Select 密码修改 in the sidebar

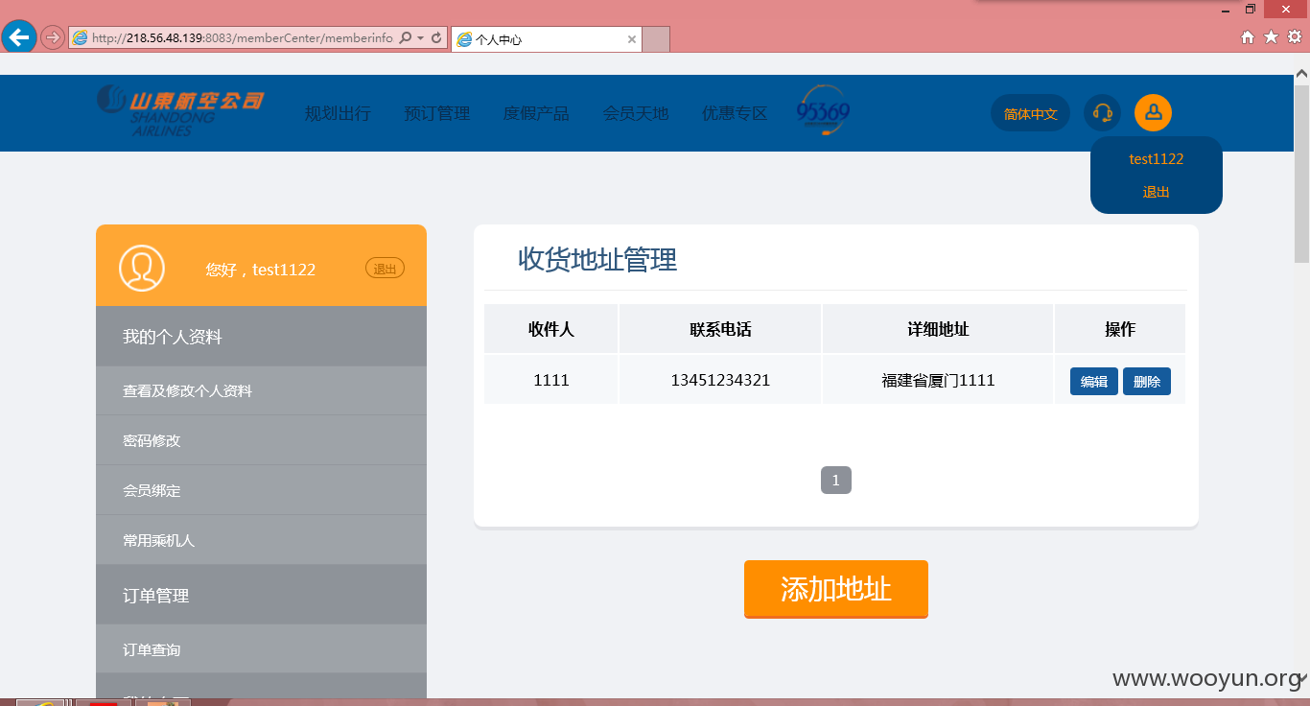(x=261, y=440)
